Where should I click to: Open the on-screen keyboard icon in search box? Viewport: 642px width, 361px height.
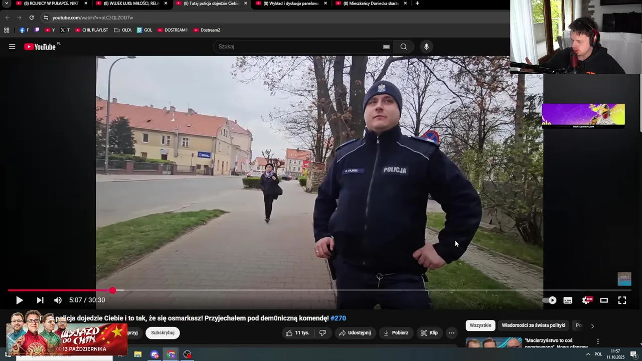[x=386, y=47]
